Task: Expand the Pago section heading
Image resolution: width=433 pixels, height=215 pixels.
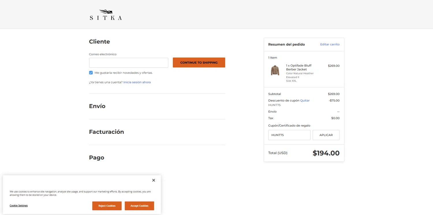Action: 97,158
